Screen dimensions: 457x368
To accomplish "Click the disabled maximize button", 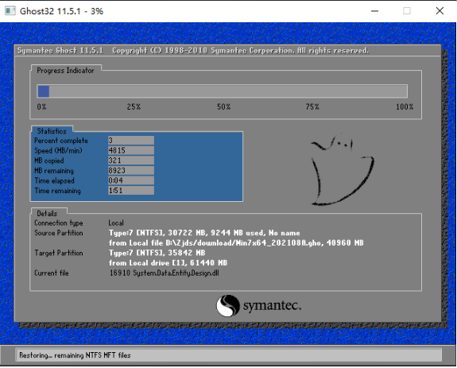I will 407,11.
